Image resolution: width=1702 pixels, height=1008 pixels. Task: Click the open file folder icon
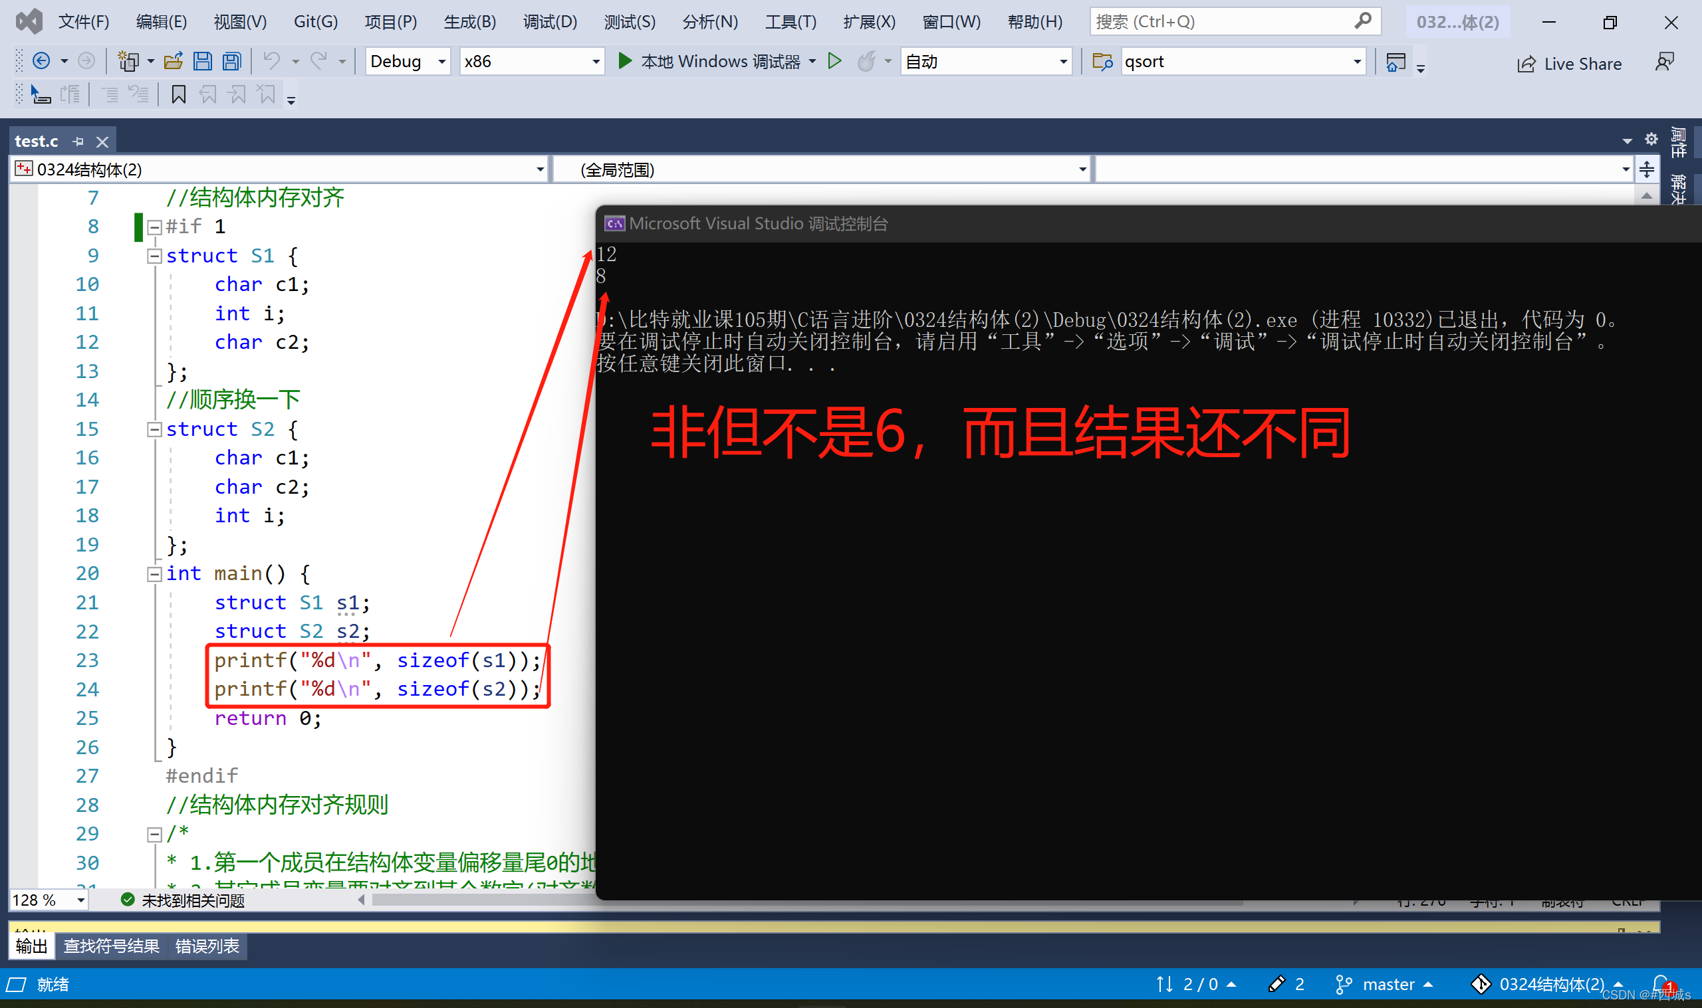(174, 62)
